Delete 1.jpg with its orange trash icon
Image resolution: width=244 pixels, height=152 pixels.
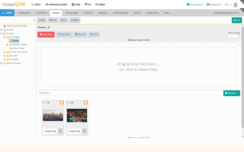62,102
